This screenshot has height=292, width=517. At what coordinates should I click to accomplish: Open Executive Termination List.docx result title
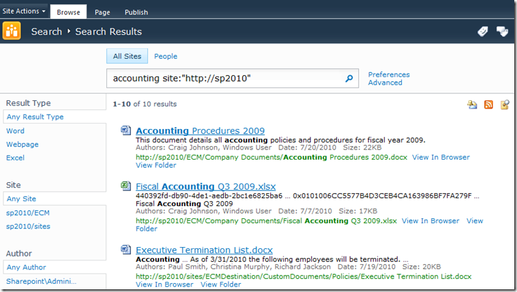click(204, 250)
